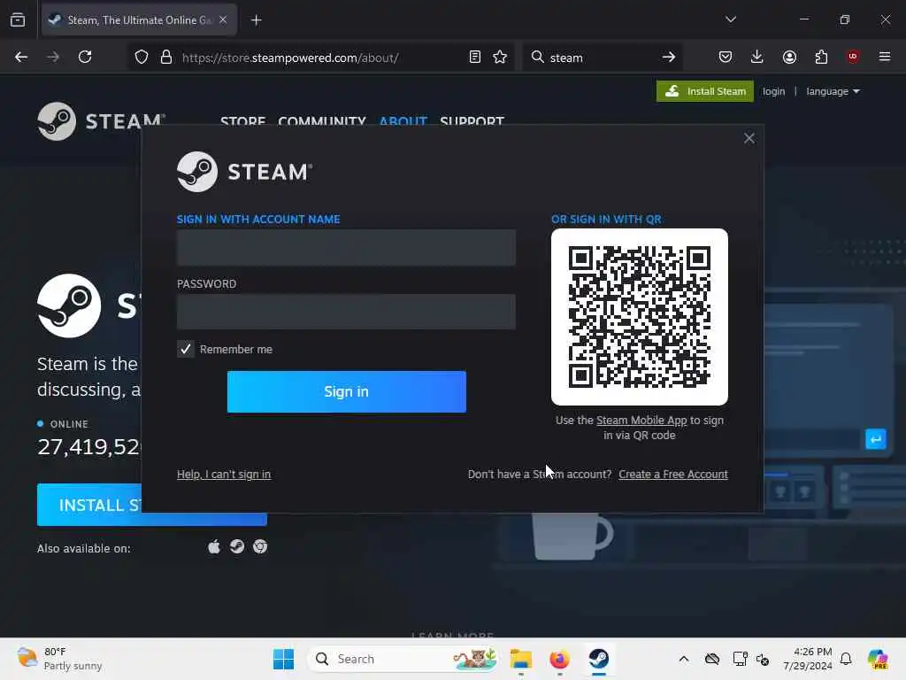The image size is (906, 680).
Task: Click the OneDrive cloud tray icon
Action: (712, 659)
